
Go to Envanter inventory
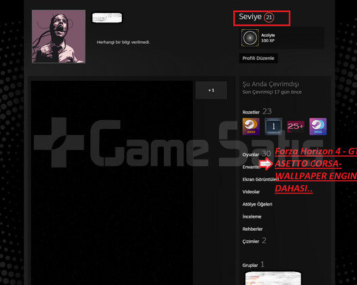(252, 167)
